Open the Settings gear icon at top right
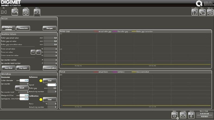 (210, 12)
